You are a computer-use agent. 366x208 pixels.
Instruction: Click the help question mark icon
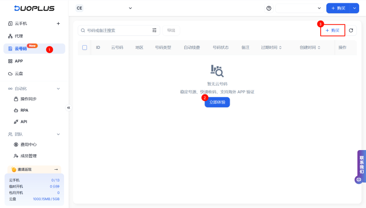(269, 8)
